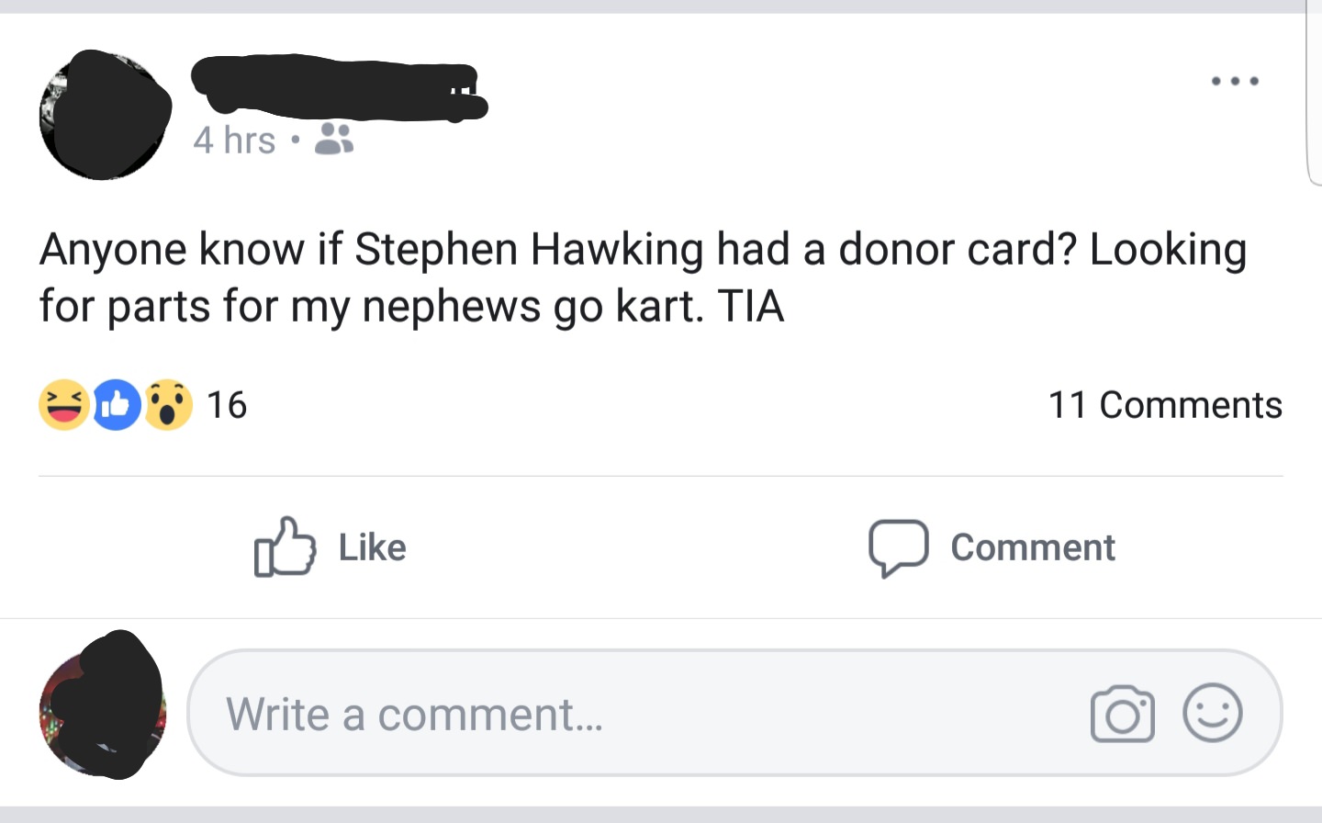1322x823 pixels.
Task: Click the Haha laughing reaction emoji
Action: [63, 405]
